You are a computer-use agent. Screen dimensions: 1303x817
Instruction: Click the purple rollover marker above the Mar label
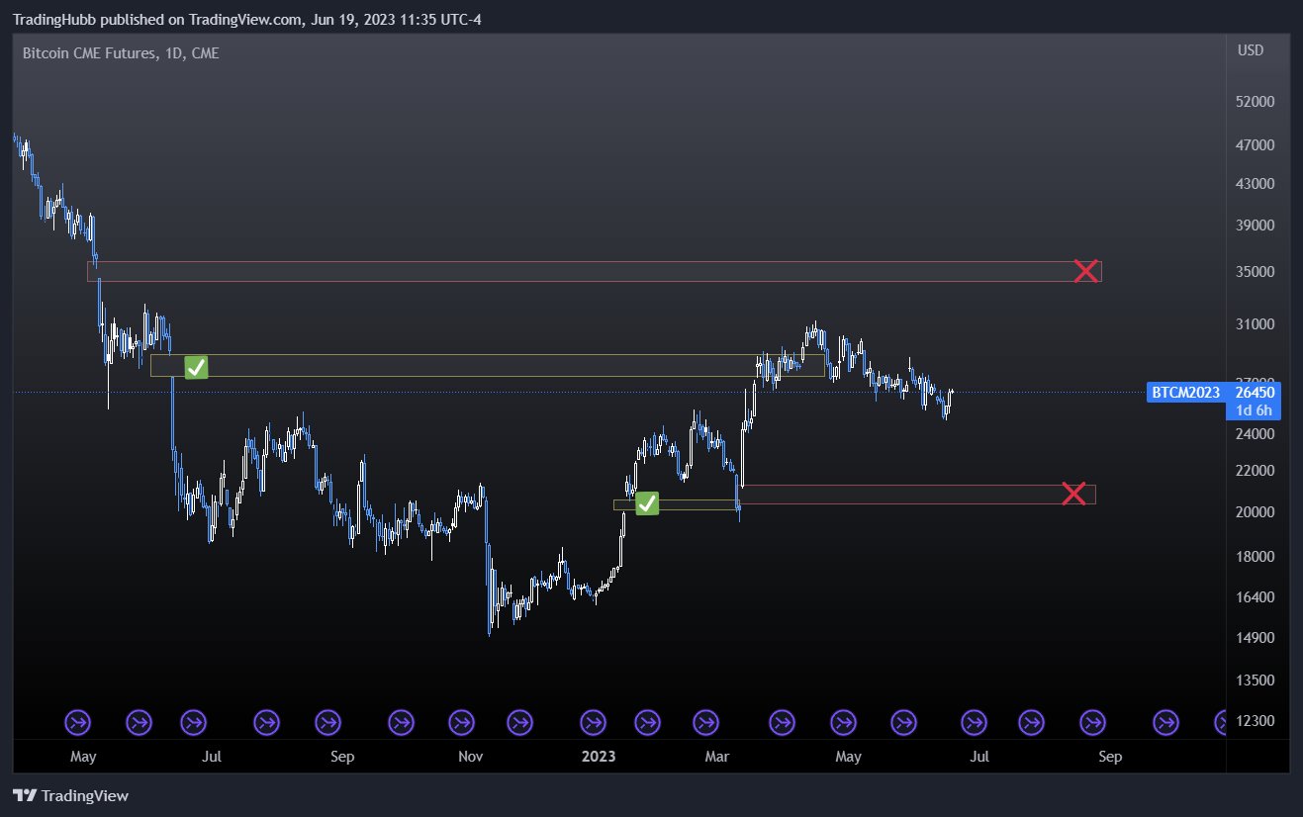pyautogui.click(x=705, y=723)
